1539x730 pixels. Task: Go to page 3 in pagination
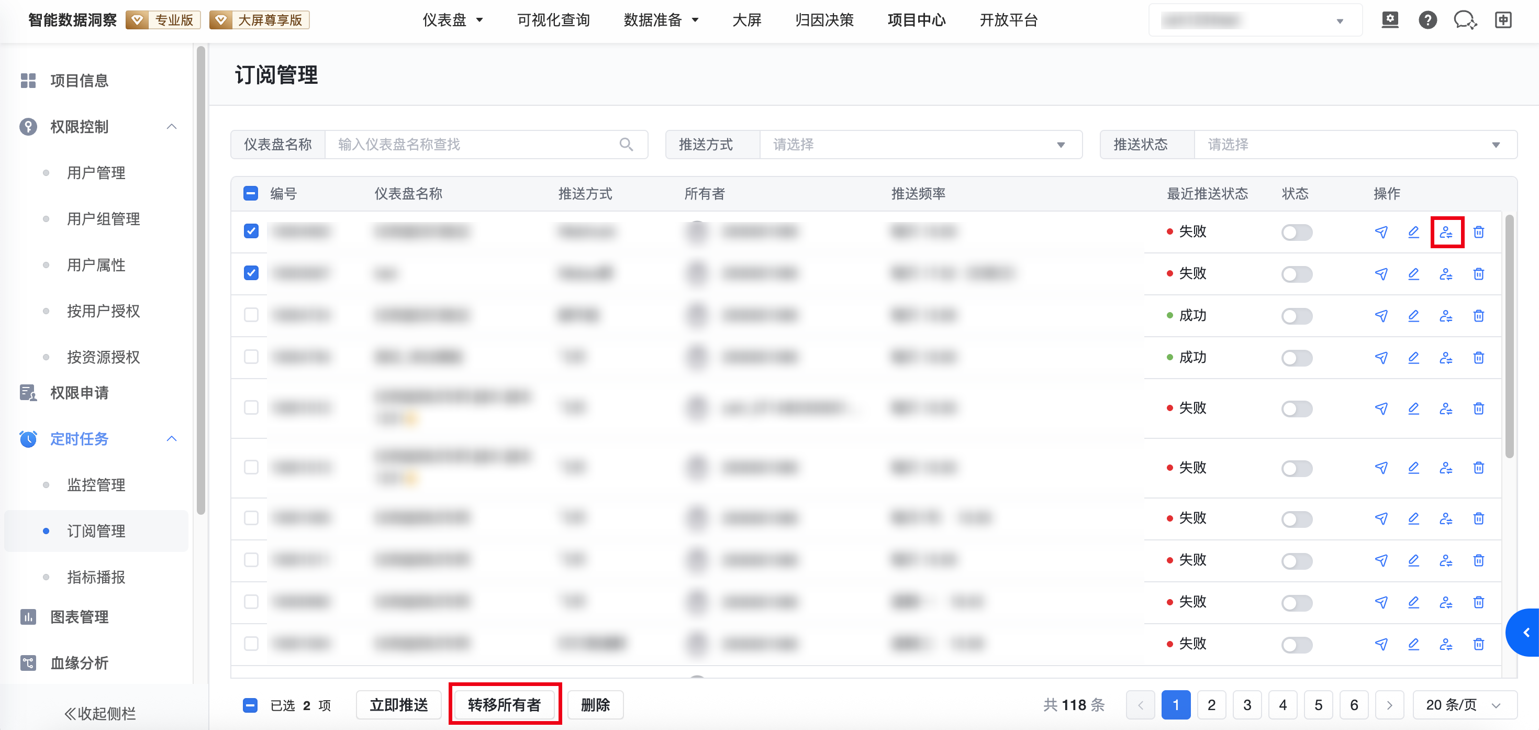(1247, 705)
